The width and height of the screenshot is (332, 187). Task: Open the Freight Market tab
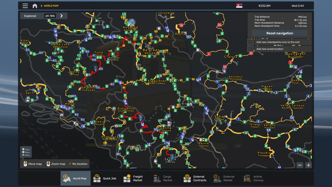(x=133, y=178)
